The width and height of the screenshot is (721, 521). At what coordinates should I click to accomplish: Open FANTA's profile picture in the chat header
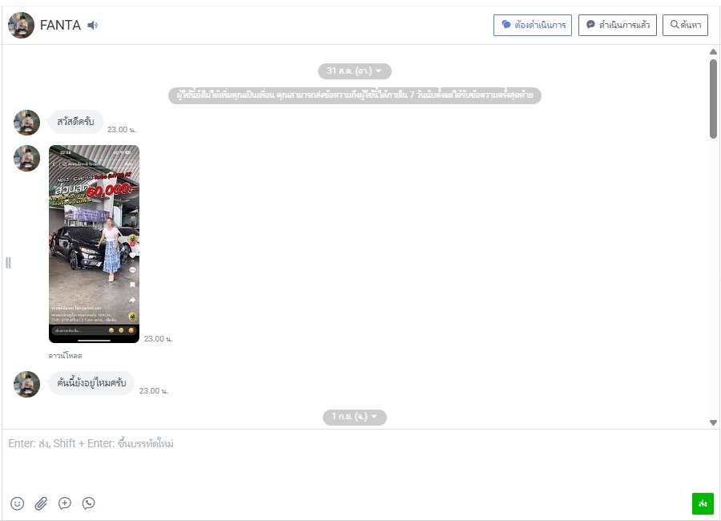pyautogui.click(x=21, y=25)
